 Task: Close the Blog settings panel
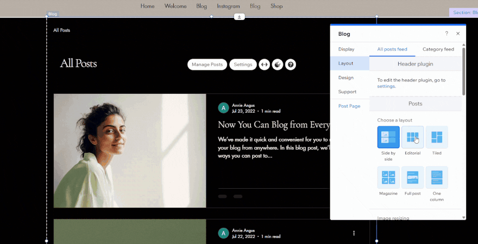point(458,34)
